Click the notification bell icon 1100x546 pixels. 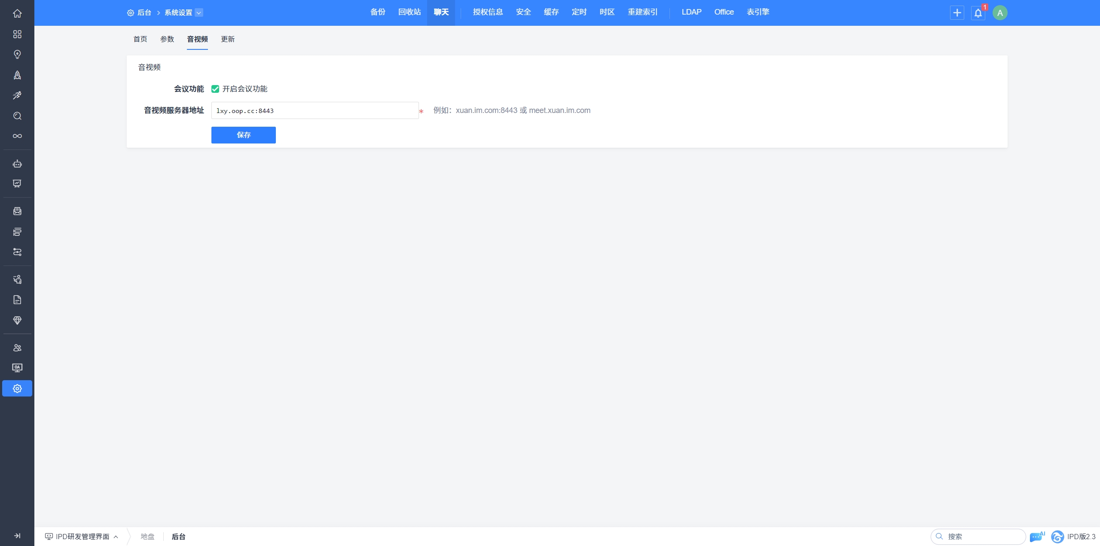tap(978, 13)
